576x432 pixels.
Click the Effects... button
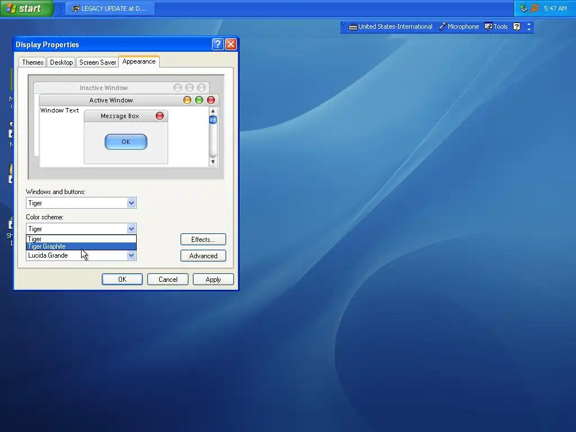click(203, 240)
